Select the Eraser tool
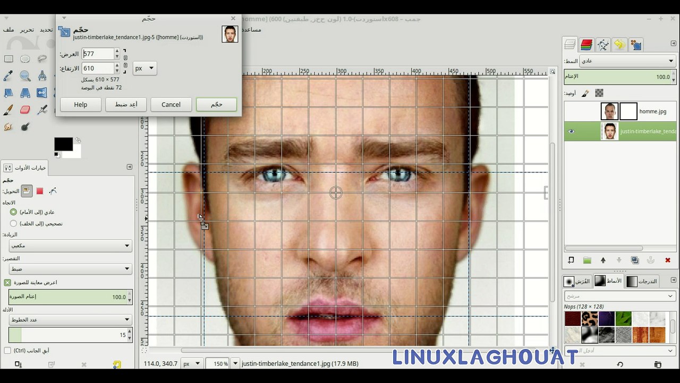 (x=25, y=110)
